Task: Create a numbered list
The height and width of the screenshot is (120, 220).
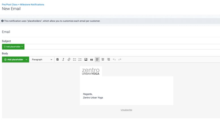Action: (80, 59)
